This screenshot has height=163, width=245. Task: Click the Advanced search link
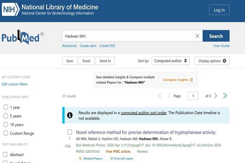pos(69,46)
